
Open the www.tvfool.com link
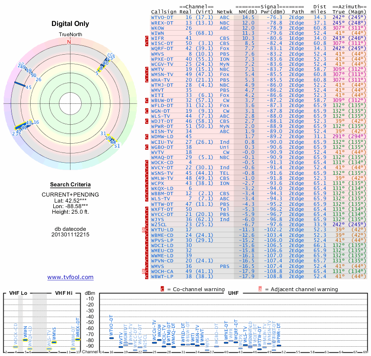[x=70, y=277]
